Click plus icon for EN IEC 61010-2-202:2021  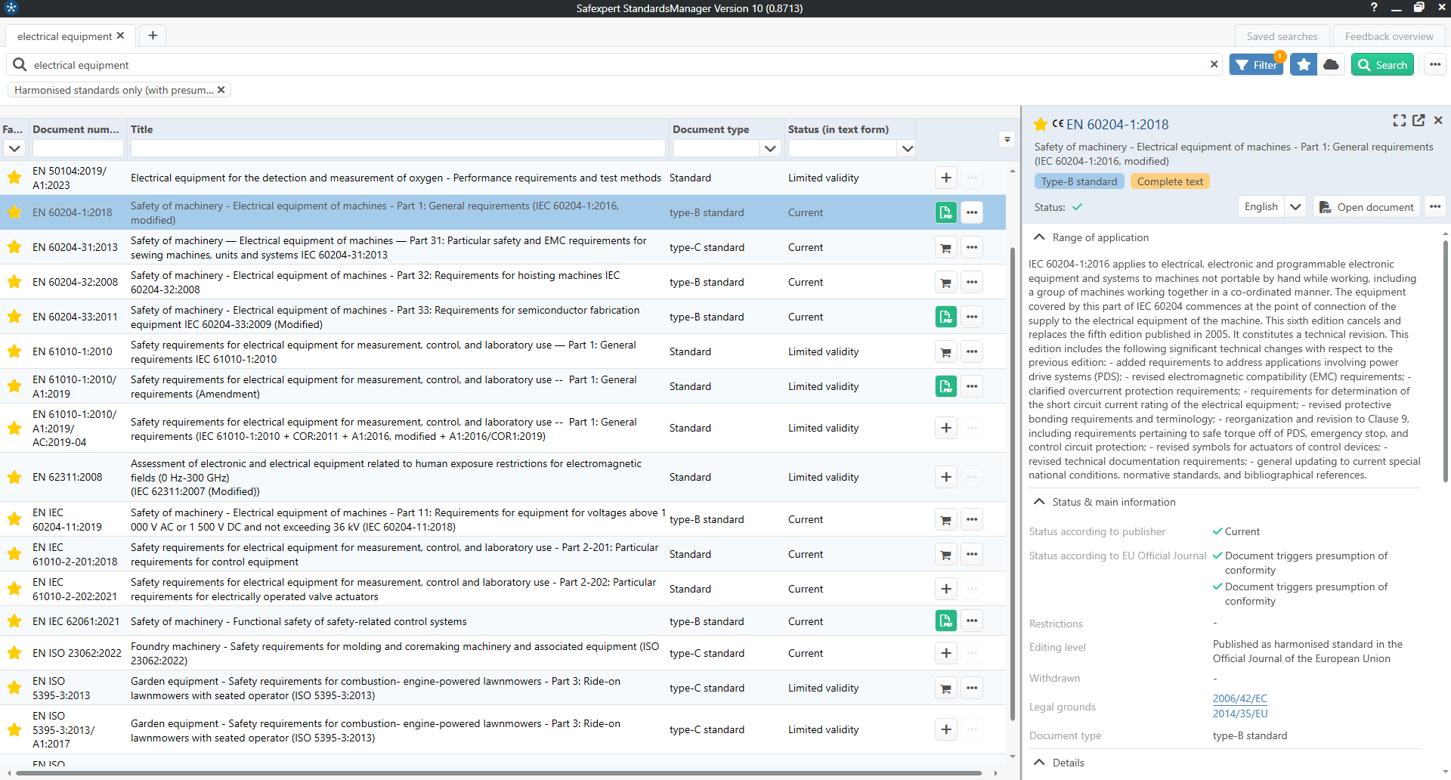[x=946, y=589]
